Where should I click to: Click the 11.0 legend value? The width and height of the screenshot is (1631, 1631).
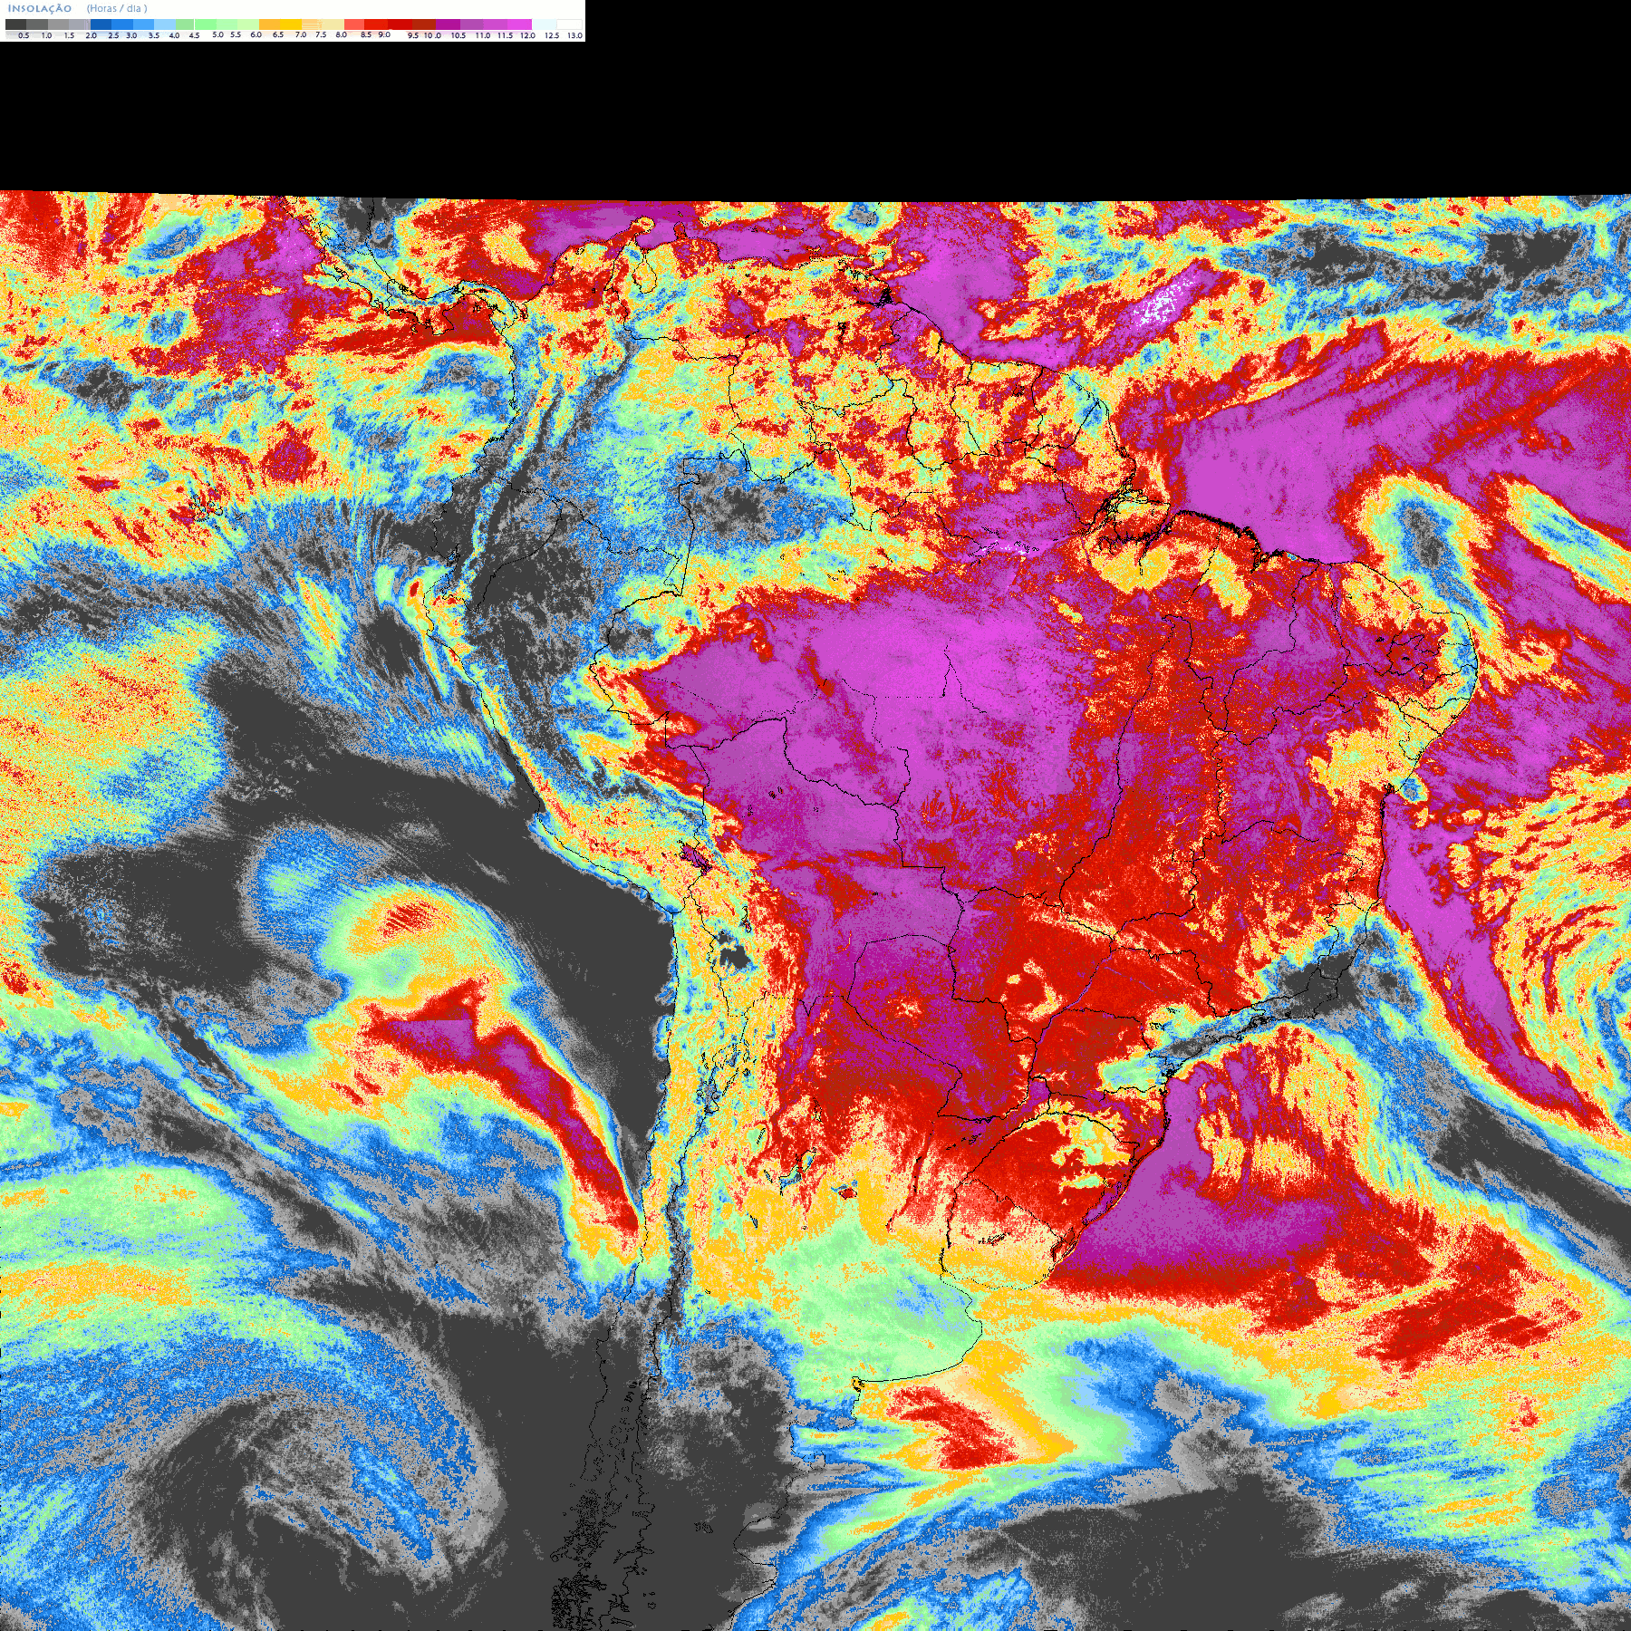point(483,35)
